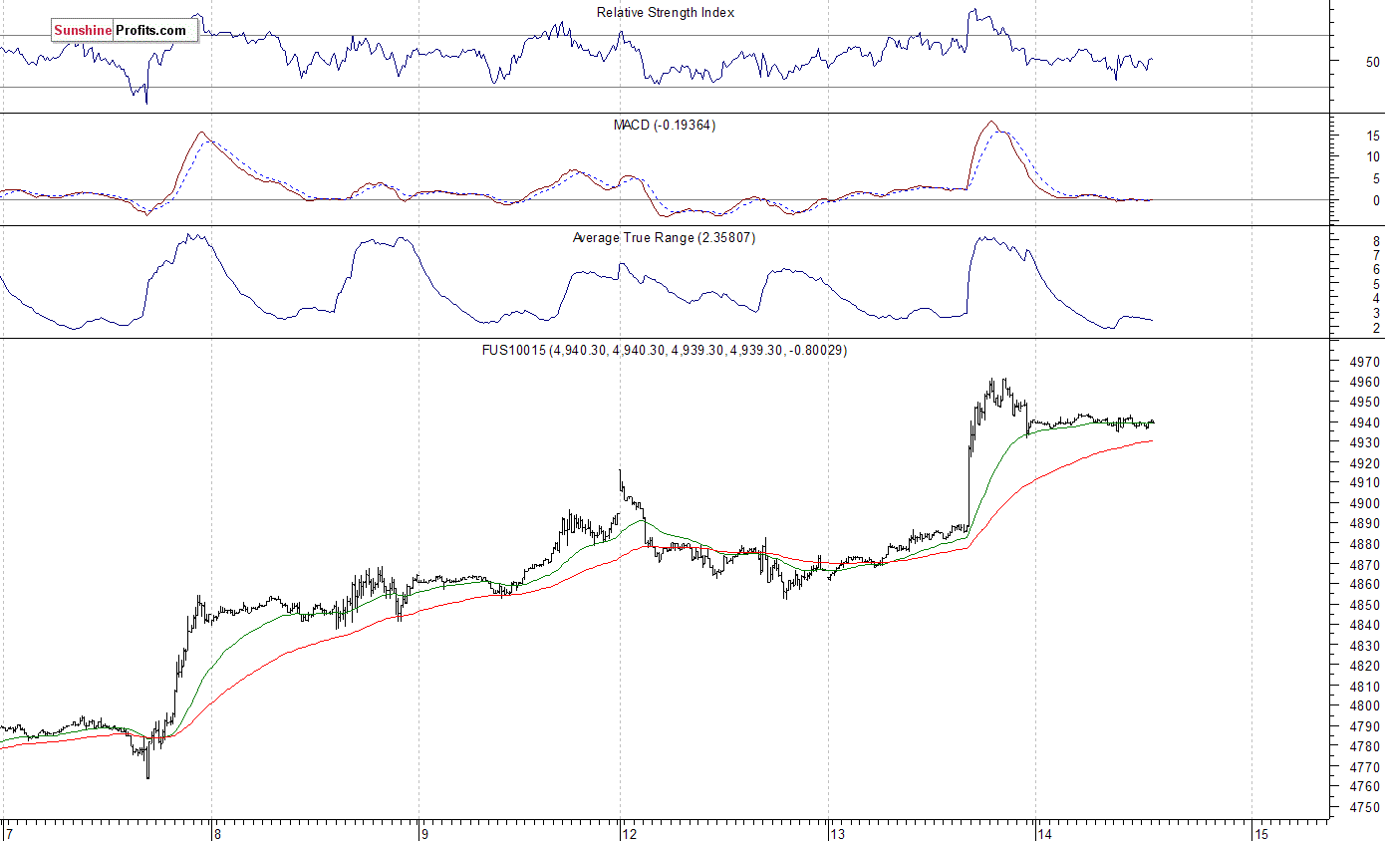Select the MACD (-0.19364) panel title

pyautogui.click(x=665, y=126)
